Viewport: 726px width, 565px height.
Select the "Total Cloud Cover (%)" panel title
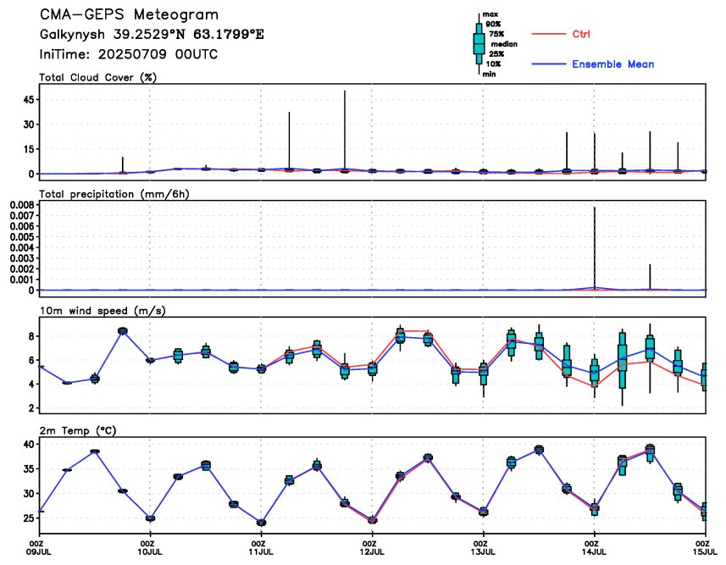pos(97,77)
